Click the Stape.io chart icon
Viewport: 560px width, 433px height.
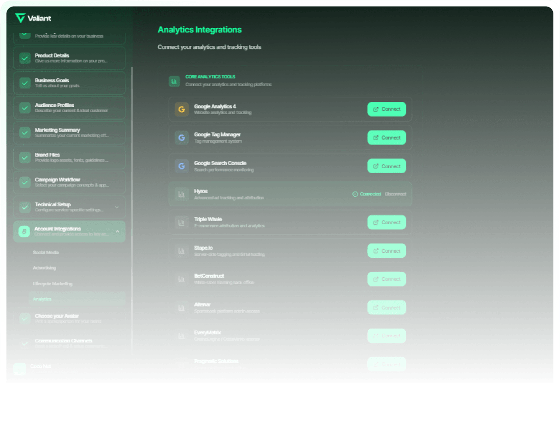[x=182, y=251]
